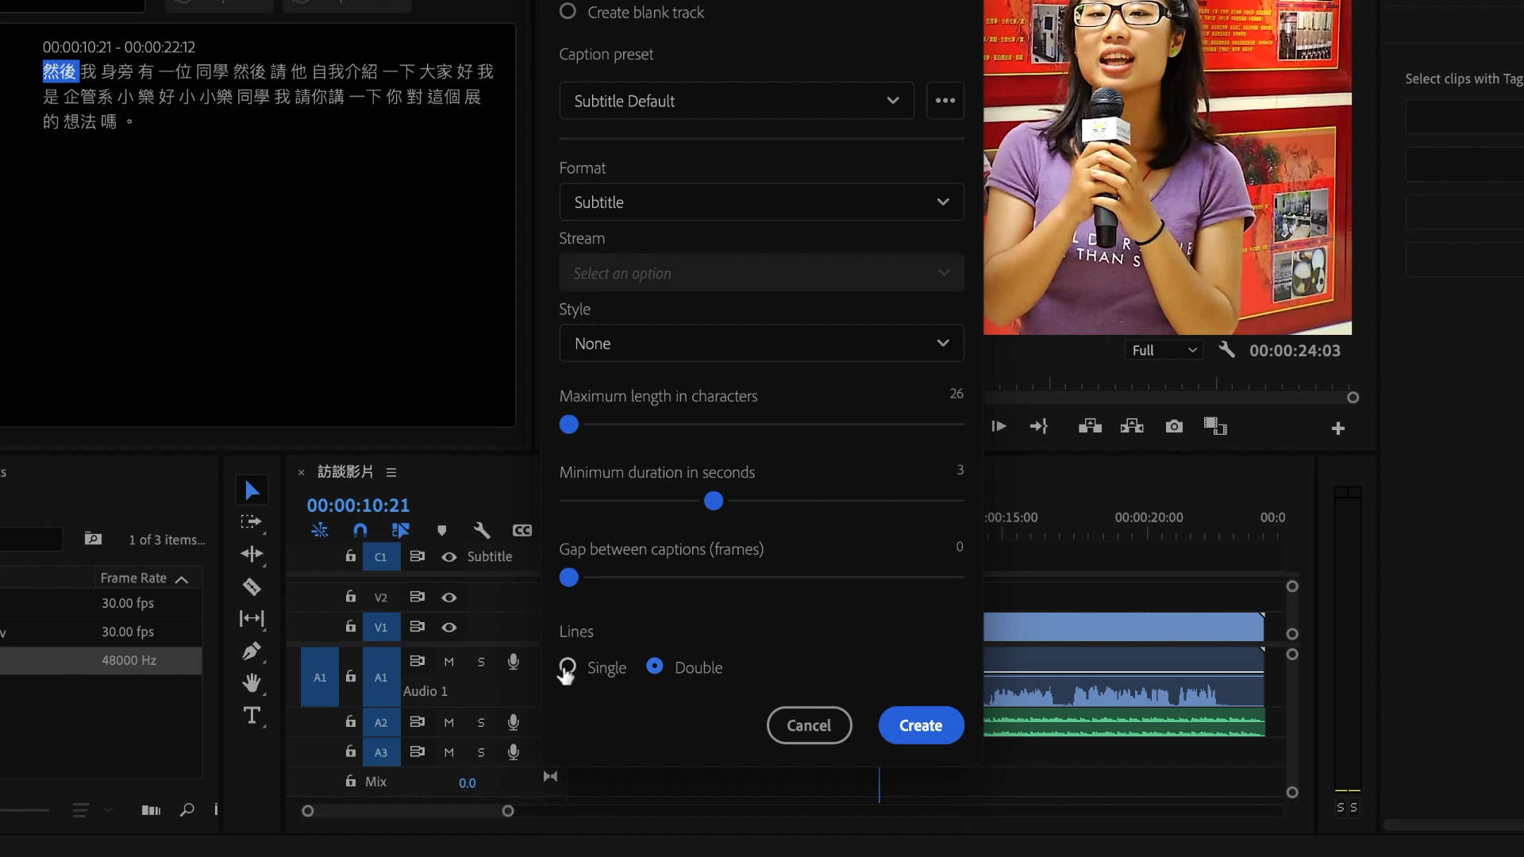The width and height of the screenshot is (1524, 857).
Task: Open timeline wrench display settings
Action: coord(481,530)
